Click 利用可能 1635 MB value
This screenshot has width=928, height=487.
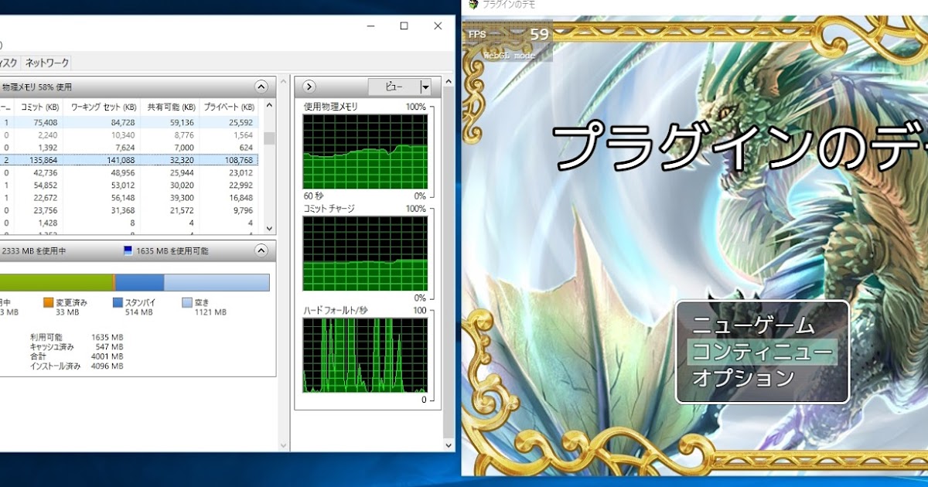coord(107,338)
